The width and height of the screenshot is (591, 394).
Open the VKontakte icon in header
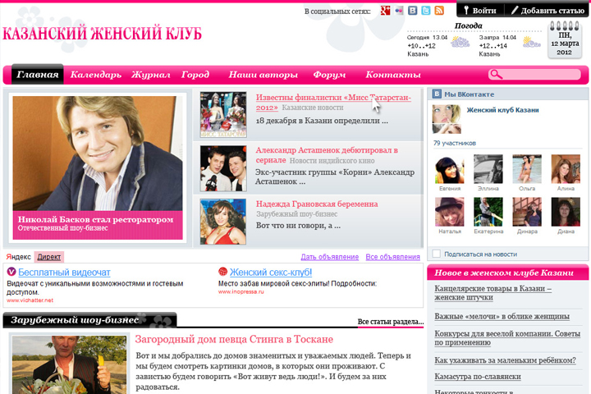(412, 11)
